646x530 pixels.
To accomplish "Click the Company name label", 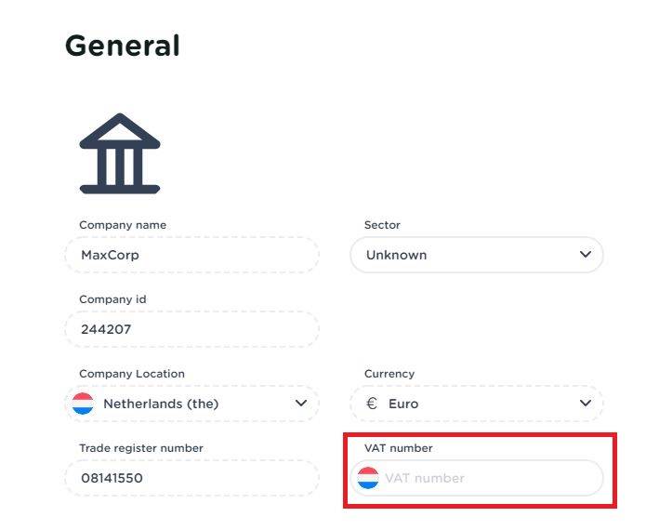I will tap(123, 225).
